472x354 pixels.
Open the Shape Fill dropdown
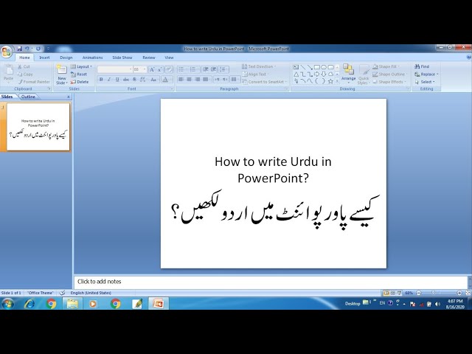pyautogui.click(x=386, y=66)
